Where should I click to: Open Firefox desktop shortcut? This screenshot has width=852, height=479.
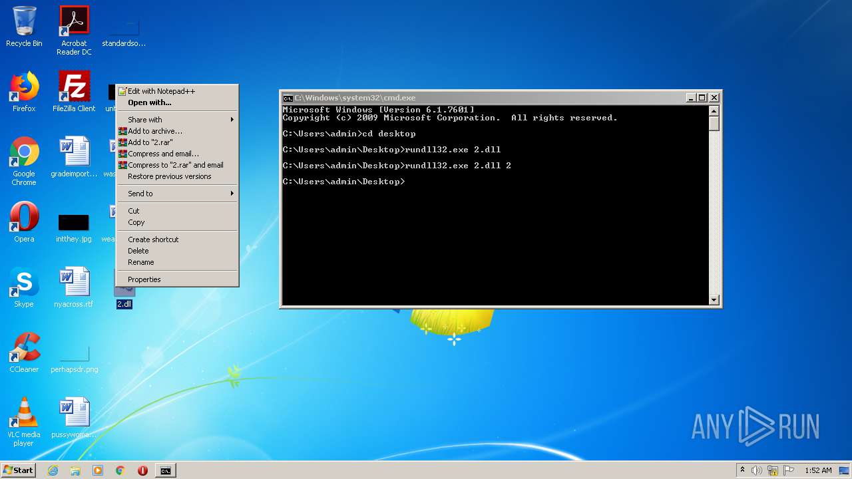[24, 92]
